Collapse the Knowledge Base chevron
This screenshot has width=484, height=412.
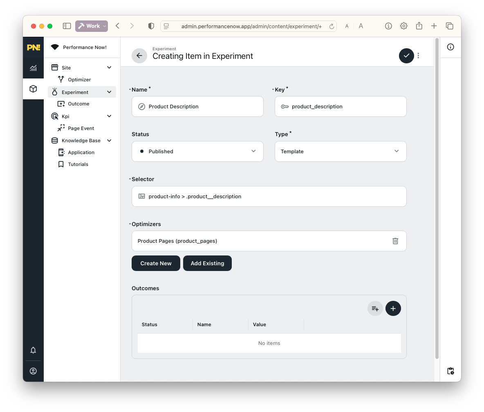point(109,141)
